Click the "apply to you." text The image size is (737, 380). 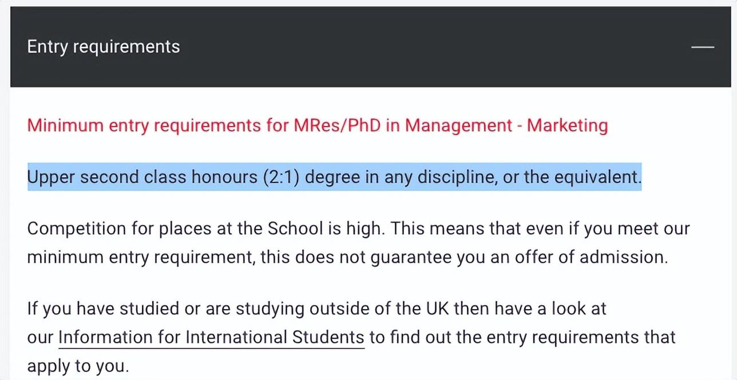pos(78,366)
